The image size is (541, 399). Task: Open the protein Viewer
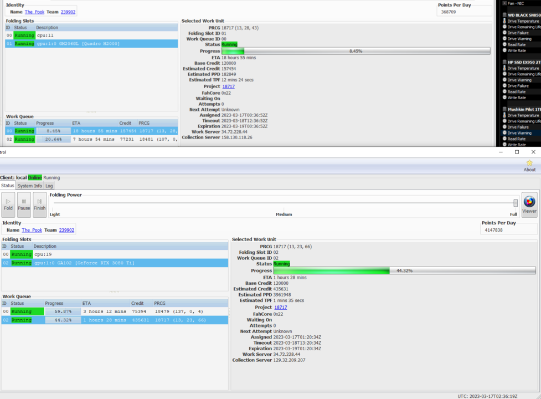pos(529,204)
